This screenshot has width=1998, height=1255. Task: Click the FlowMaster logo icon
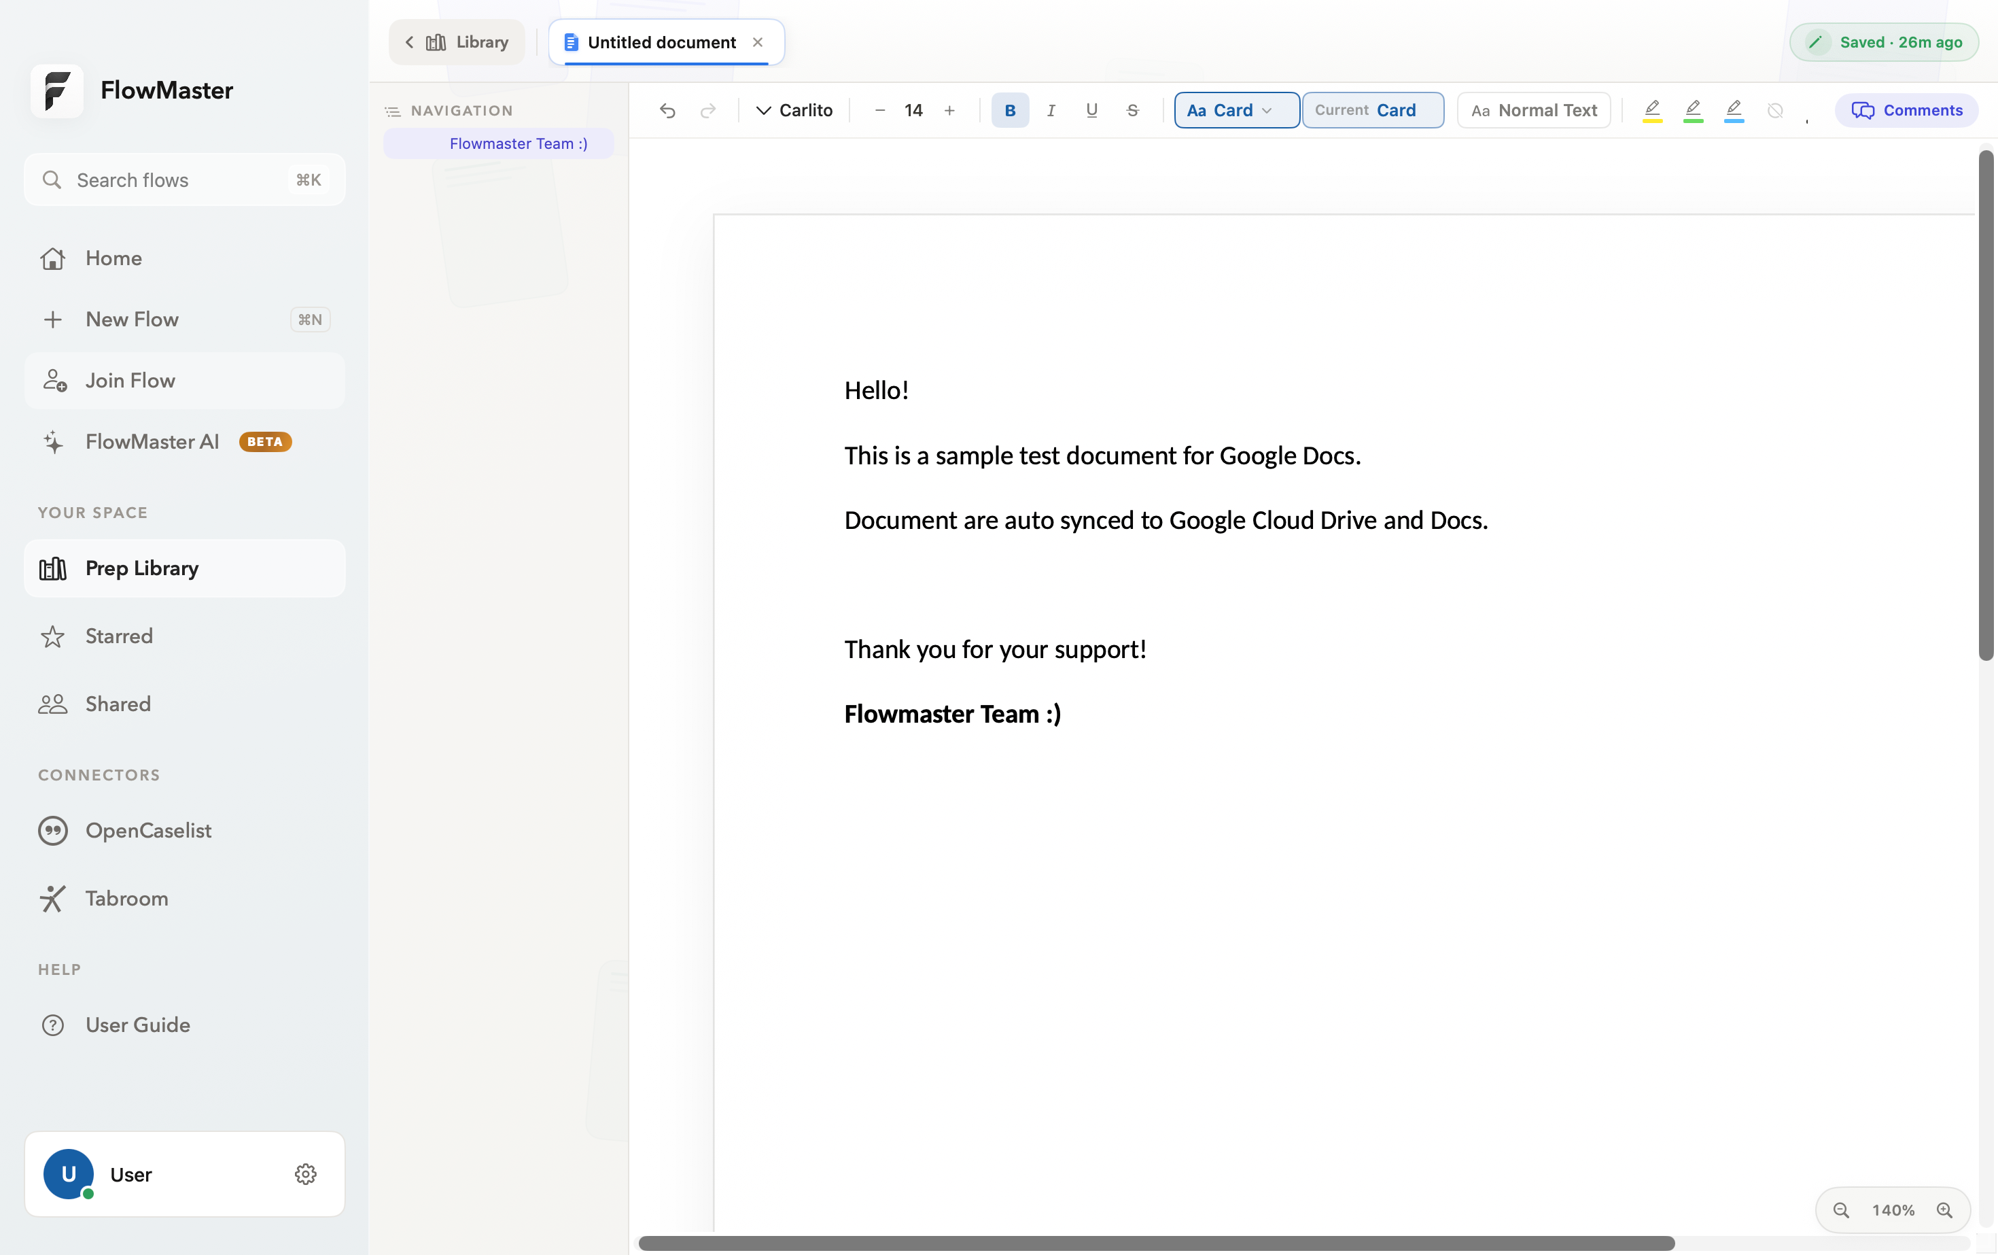[56, 90]
